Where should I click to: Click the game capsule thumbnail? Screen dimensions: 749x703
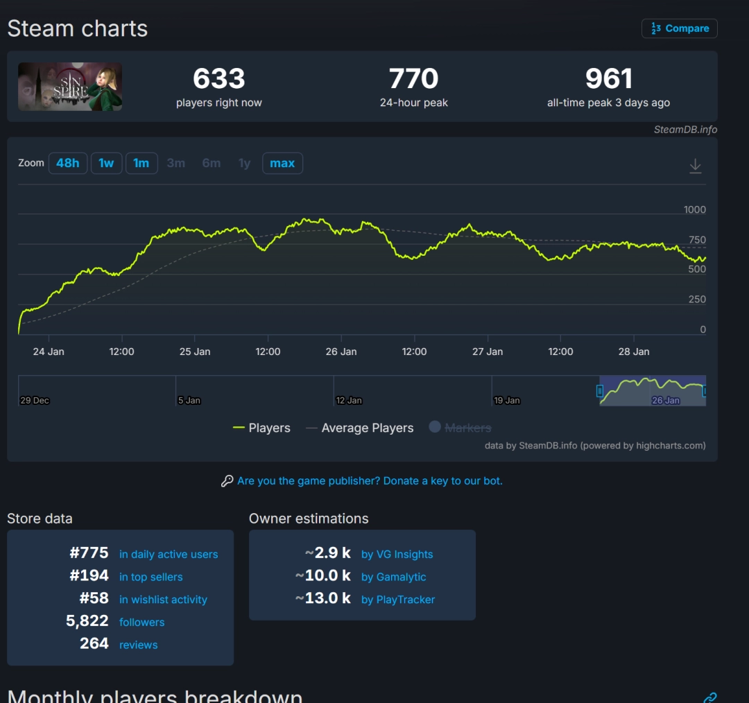click(x=69, y=86)
